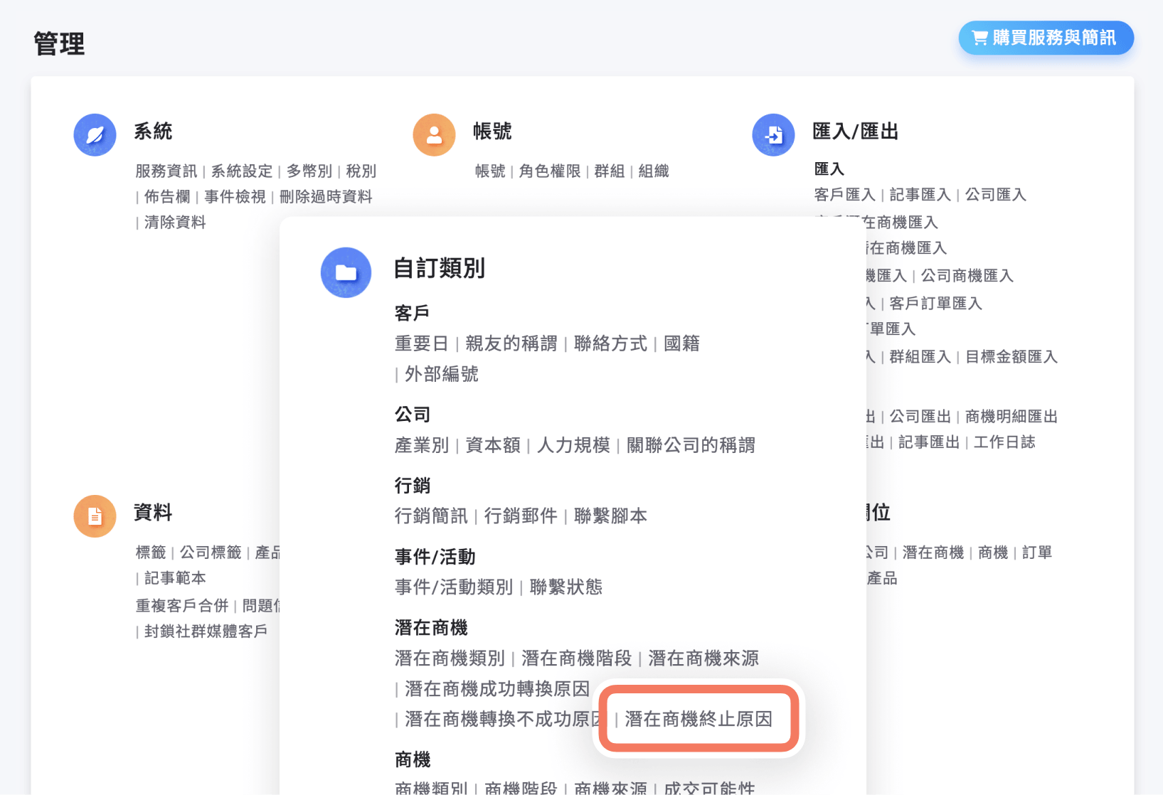Click the 自訂類別 heading
Viewport: 1163px width, 795px height.
click(x=440, y=269)
